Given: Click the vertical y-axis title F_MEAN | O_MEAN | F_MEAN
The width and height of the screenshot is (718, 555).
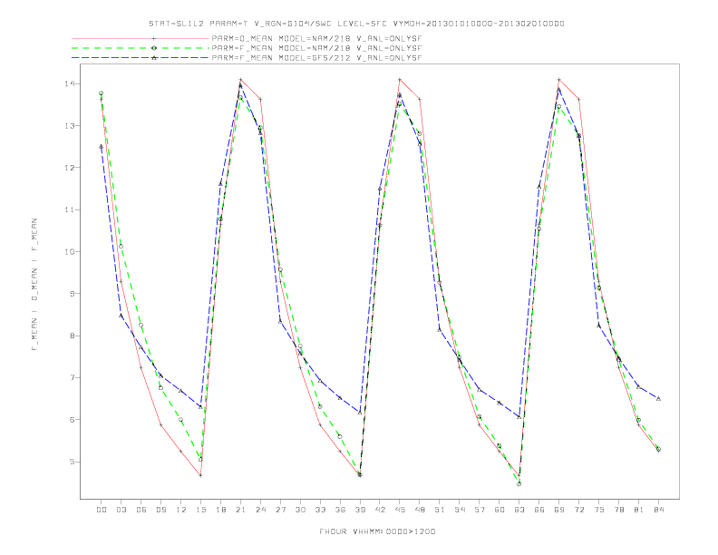Looking at the screenshot, I should point(34,285).
